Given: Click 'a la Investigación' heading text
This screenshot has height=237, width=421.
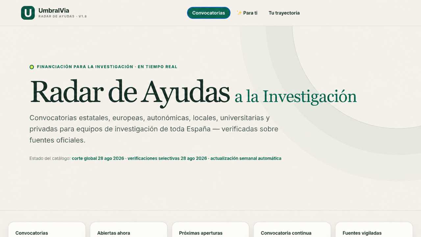Looking at the screenshot, I should point(296,97).
